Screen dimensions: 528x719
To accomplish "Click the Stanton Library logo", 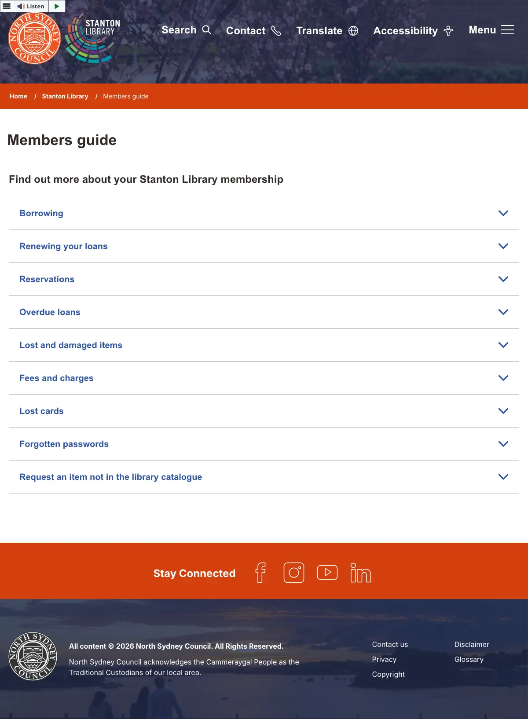I will coord(92,38).
